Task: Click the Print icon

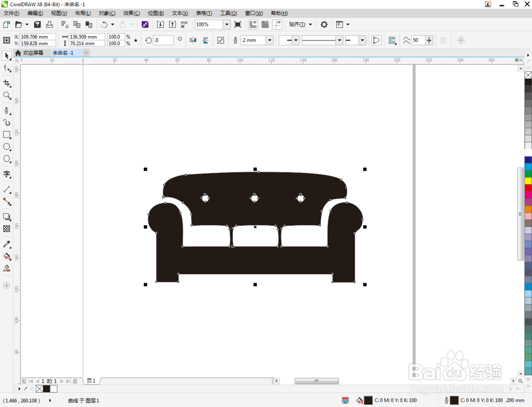Action: (49, 24)
